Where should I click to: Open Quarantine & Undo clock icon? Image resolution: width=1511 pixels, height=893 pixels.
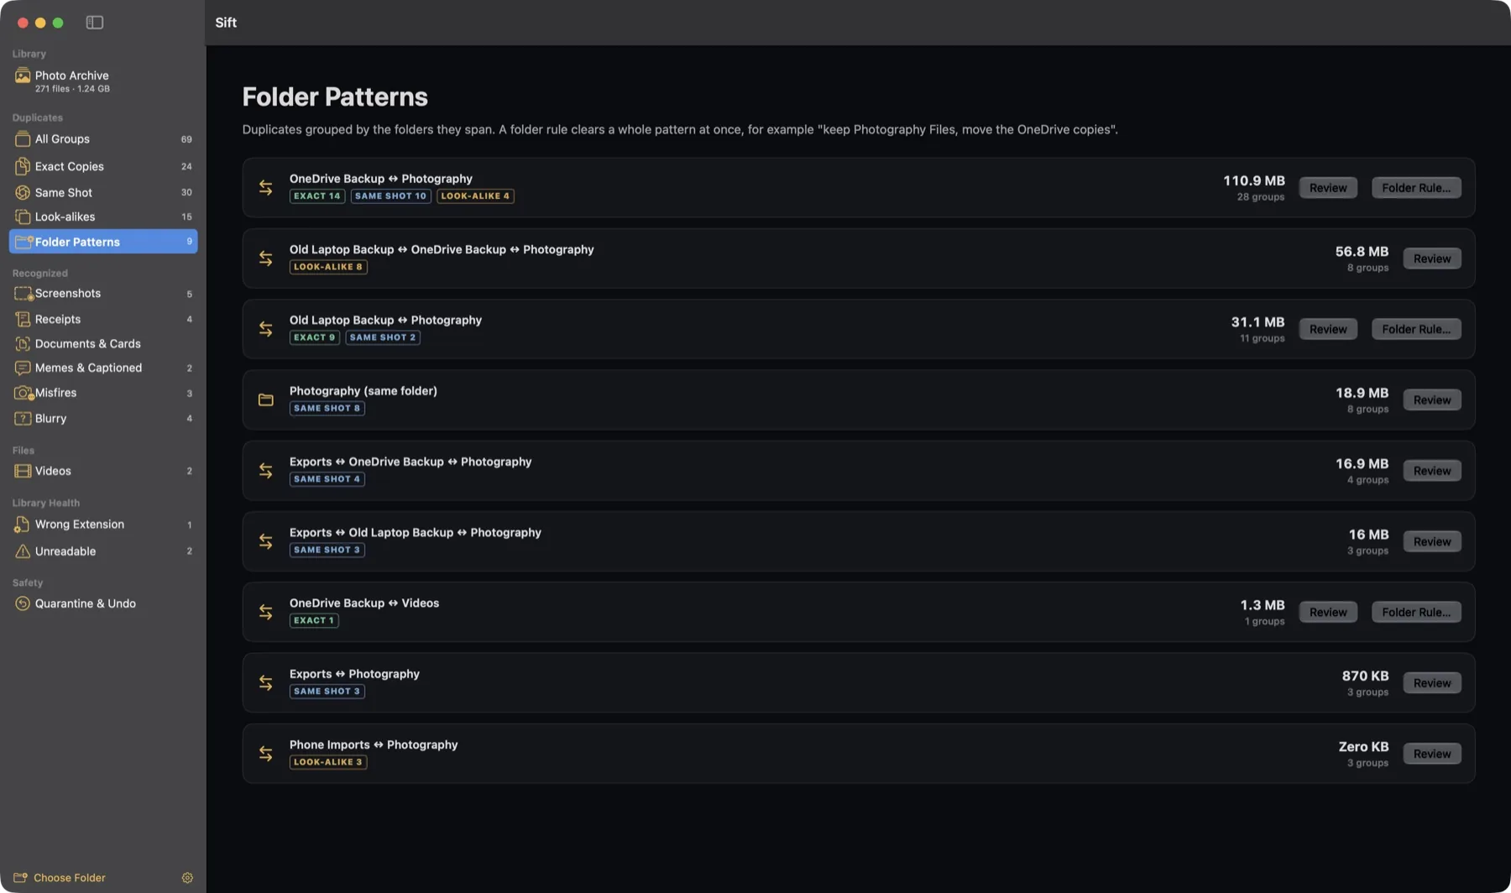coord(23,603)
